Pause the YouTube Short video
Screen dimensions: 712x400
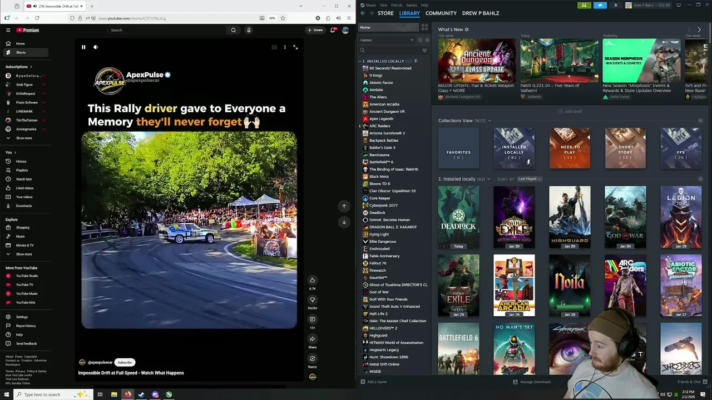pyautogui.click(x=83, y=47)
